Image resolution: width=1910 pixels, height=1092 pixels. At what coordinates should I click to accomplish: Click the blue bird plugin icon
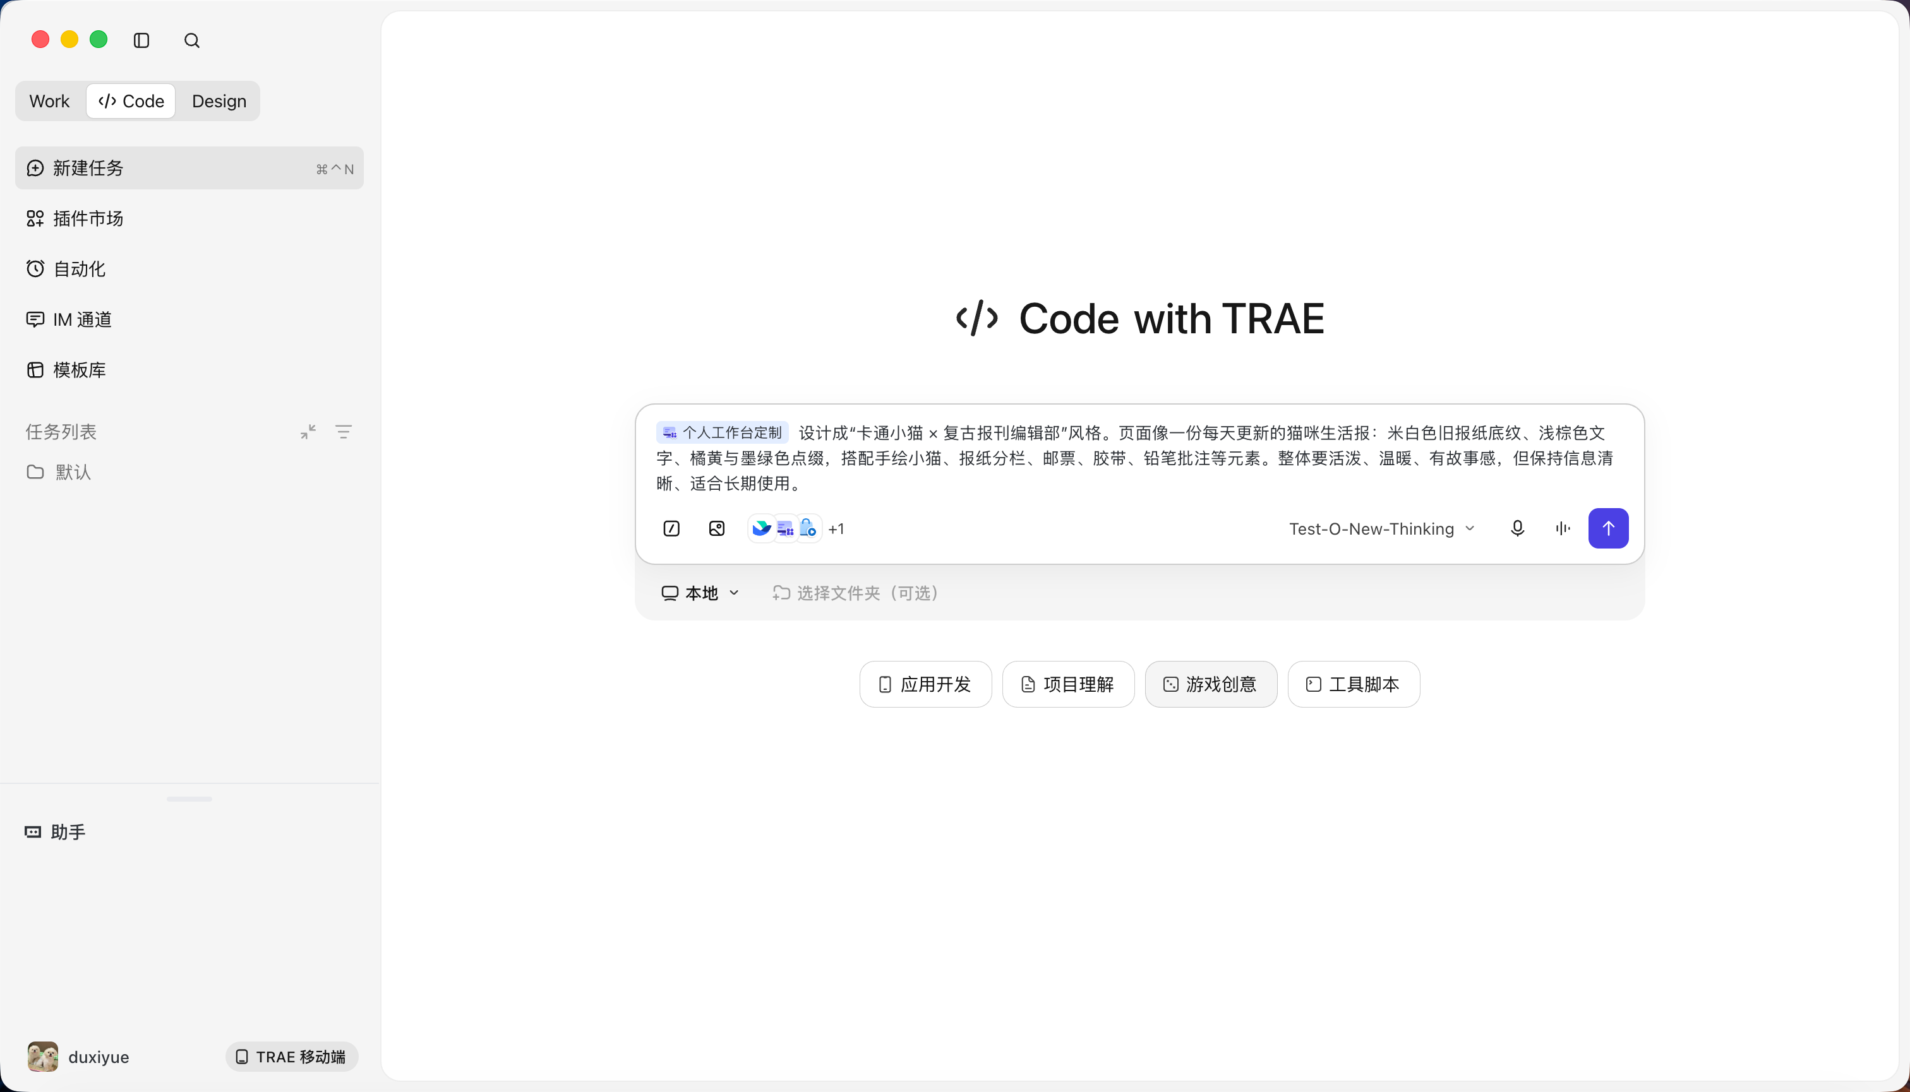[x=762, y=529]
